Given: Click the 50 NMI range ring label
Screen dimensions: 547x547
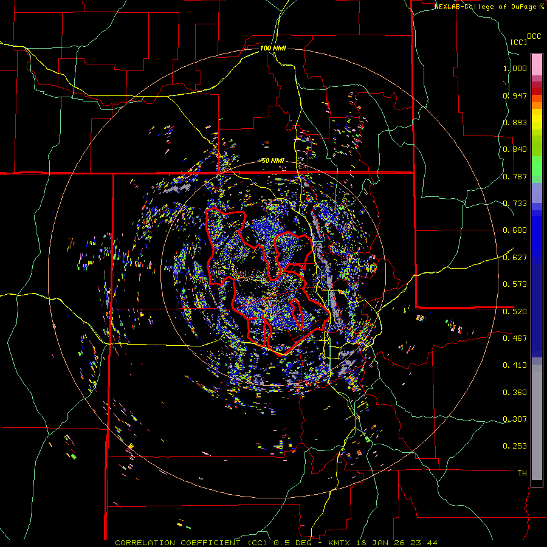Looking at the screenshot, I should click(x=273, y=160).
